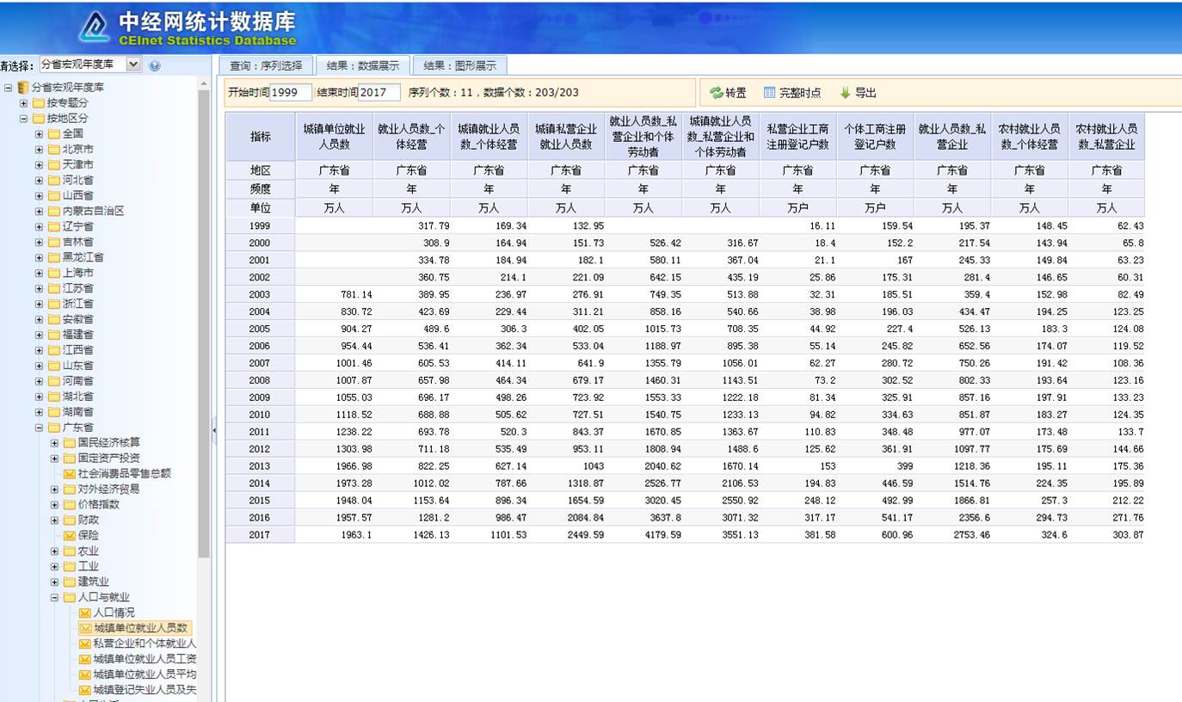Click the folder icon for 北京市

[x=53, y=150]
